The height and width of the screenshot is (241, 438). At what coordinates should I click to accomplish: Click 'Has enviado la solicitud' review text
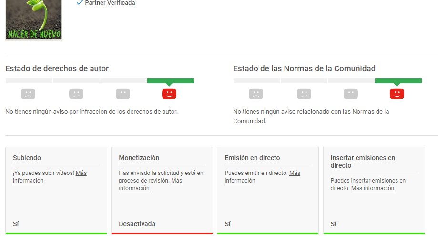point(161,177)
